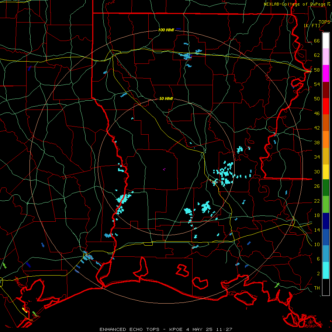This screenshot has width=332, height=332.
Task: Click the "ENHANCED ECHO TOPS" product title
Action: point(129,329)
